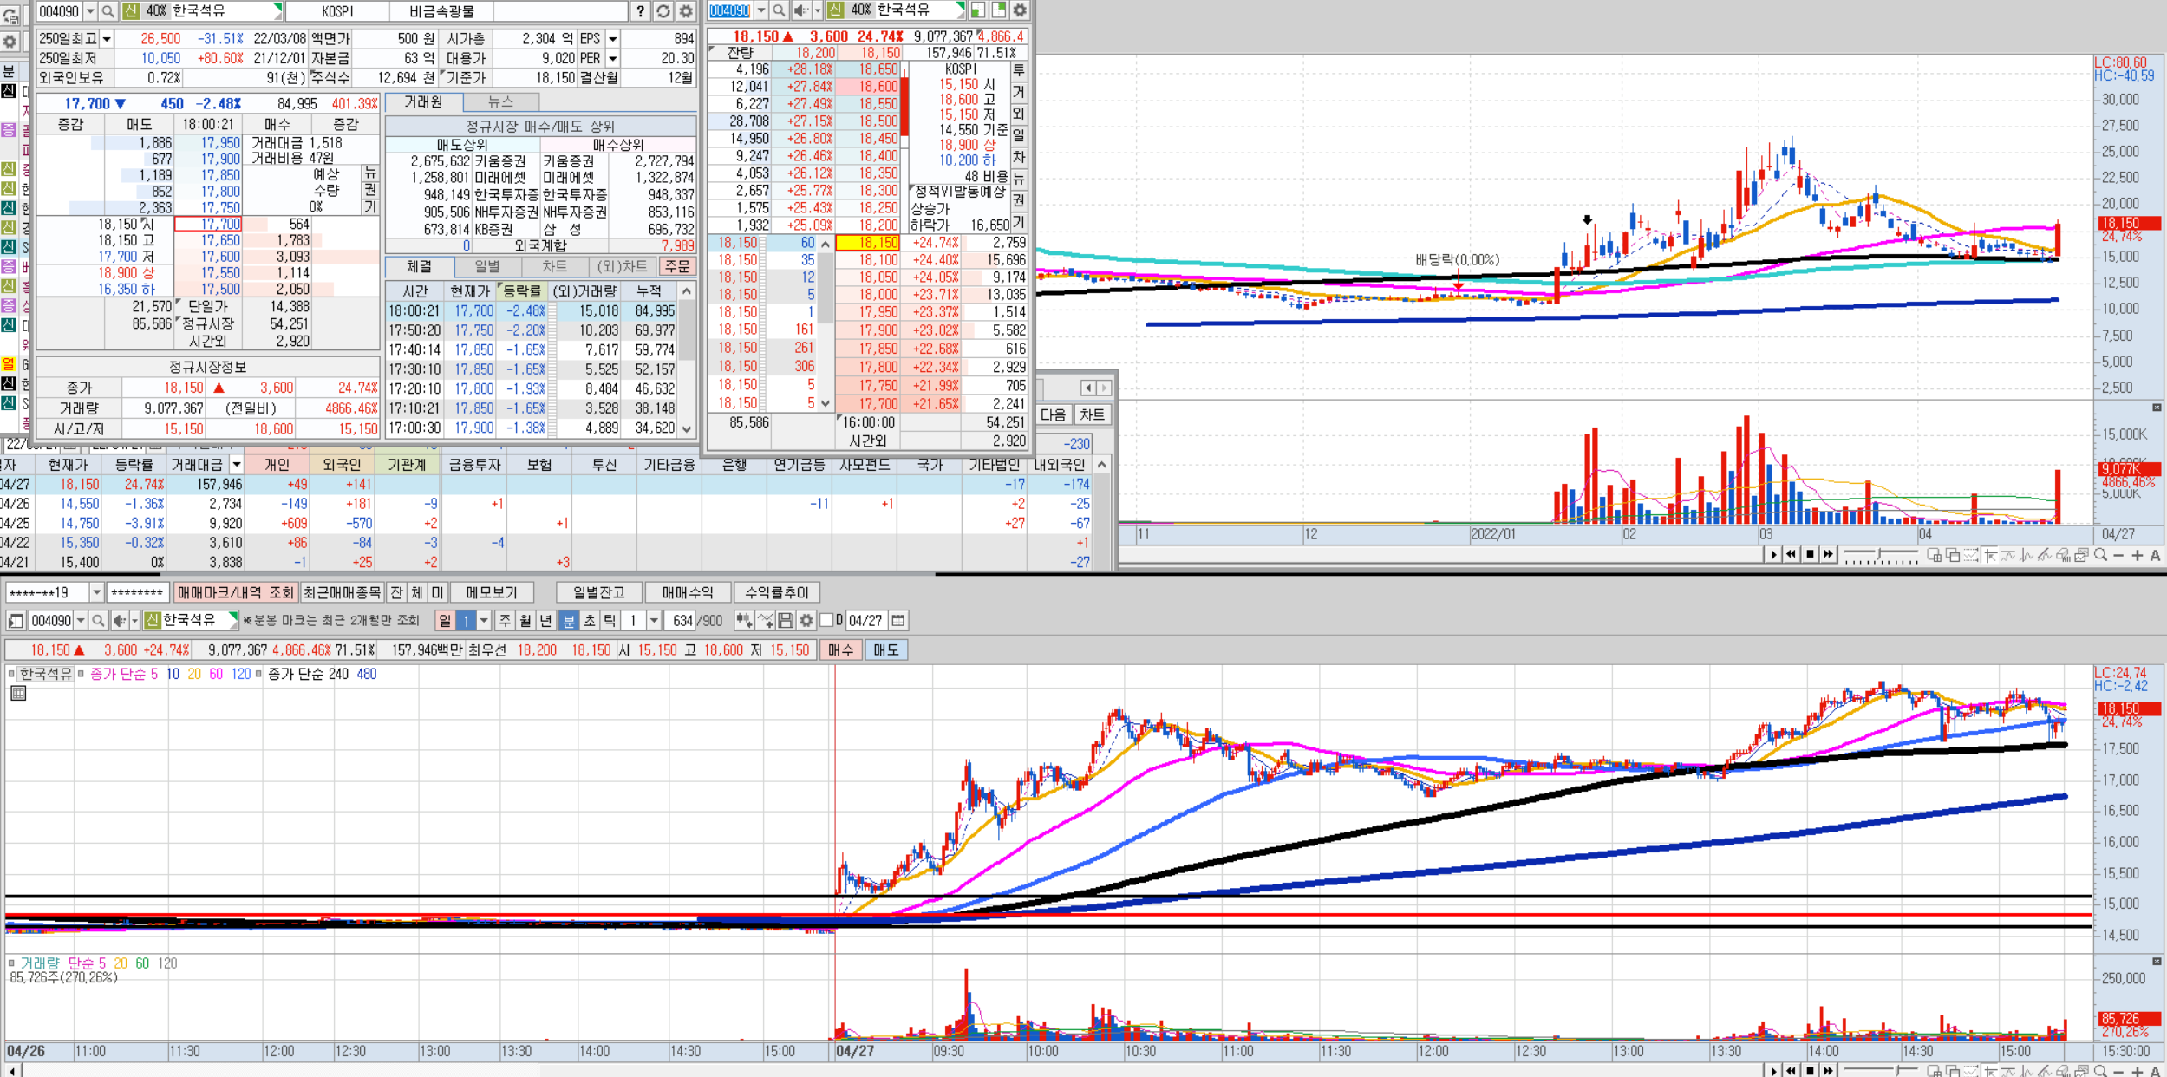Image resolution: width=2167 pixels, height=1077 pixels.
Task: Open the calendar picker next to 04/27
Action: (x=898, y=621)
